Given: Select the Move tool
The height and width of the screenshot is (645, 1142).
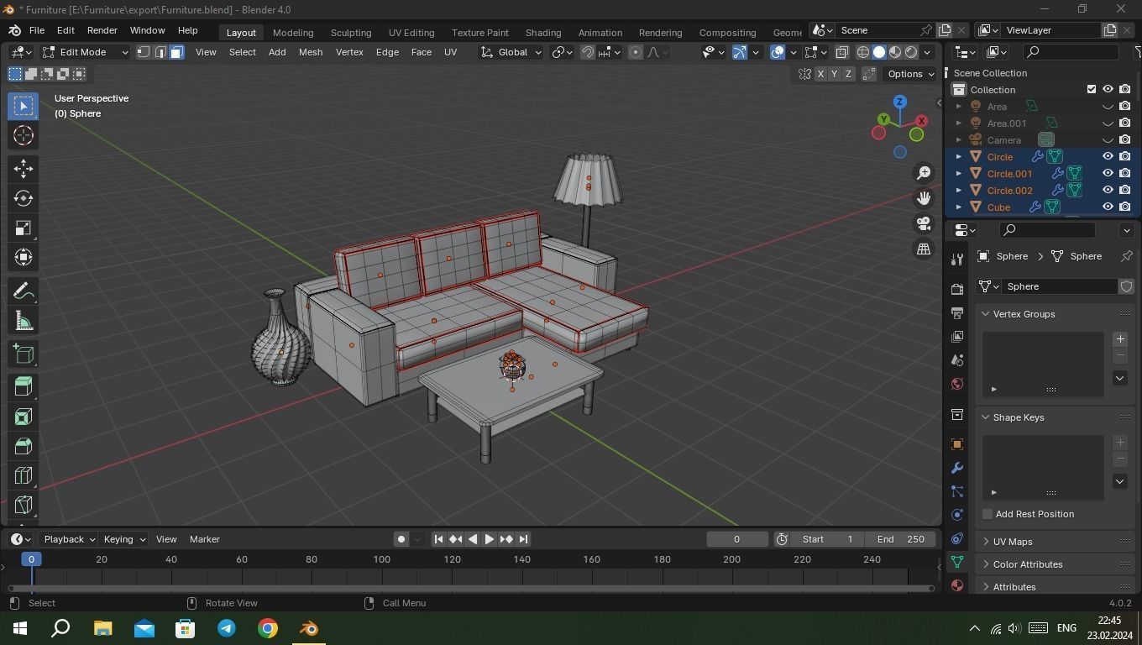Looking at the screenshot, I should [24, 168].
